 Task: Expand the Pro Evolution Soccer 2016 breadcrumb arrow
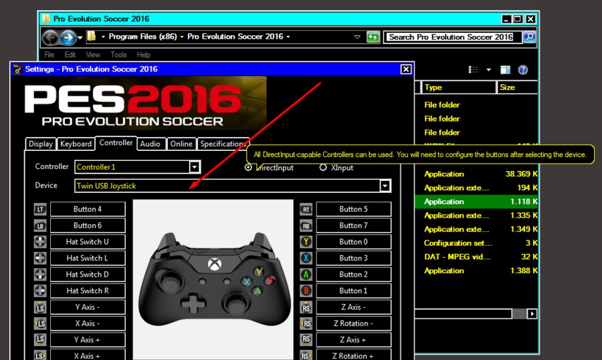tap(288, 37)
